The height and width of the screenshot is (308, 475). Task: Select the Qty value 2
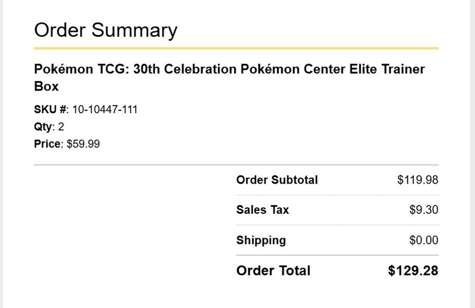pos(61,127)
